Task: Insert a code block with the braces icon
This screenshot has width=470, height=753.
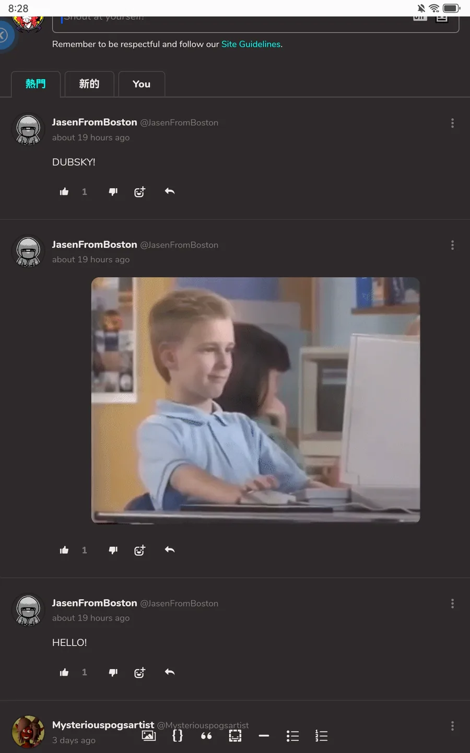Action: click(x=178, y=736)
